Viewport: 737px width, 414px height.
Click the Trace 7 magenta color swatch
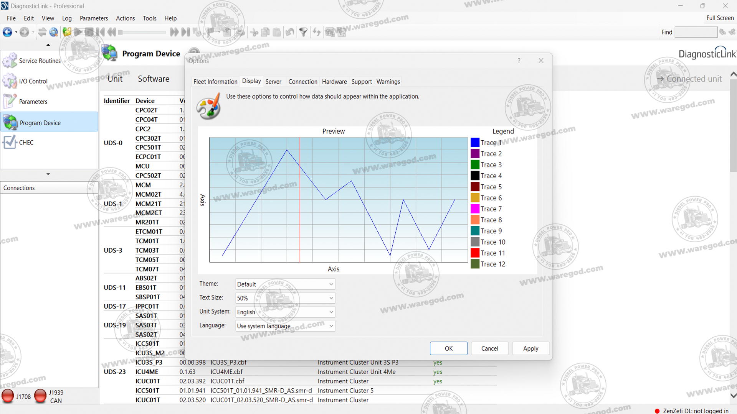(x=475, y=209)
